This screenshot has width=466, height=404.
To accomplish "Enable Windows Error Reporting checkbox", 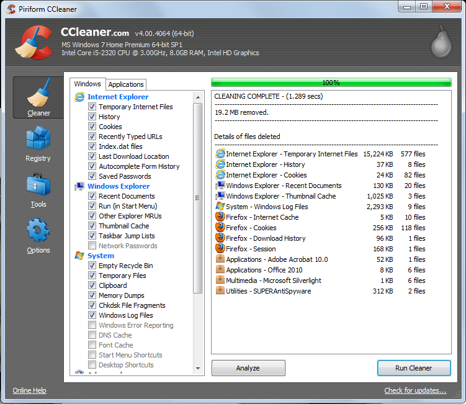I will click(x=92, y=325).
